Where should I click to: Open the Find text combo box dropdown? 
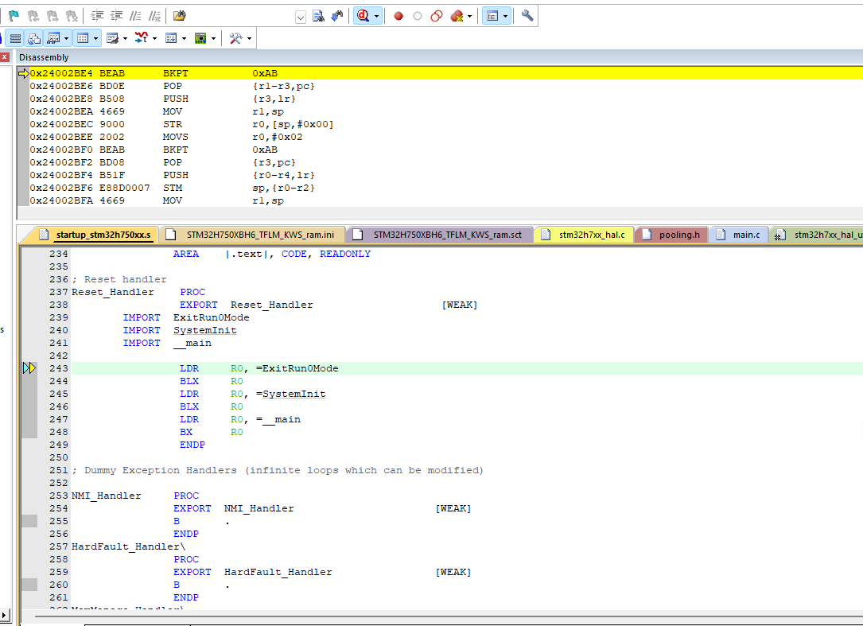(x=301, y=17)
